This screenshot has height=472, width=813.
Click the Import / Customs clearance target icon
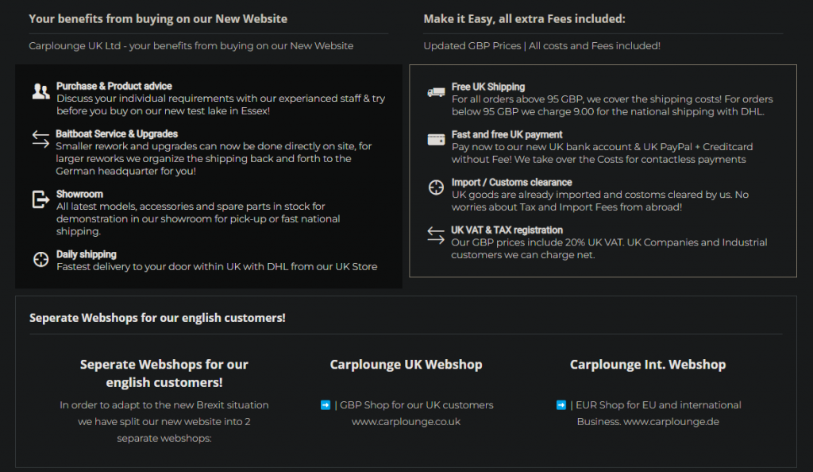(436, 188)
